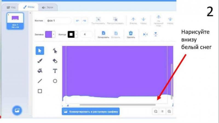Open the Звуки tab
The width and height of the screenshot is (219, 123).
tap(48, 7)
